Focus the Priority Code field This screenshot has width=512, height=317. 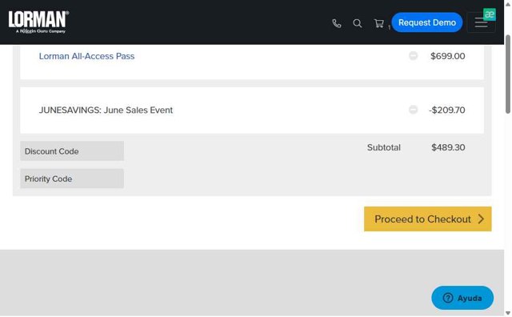[72, 179]
